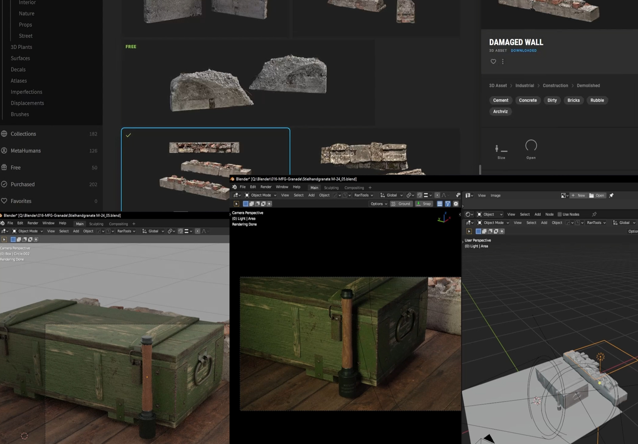Select the FREE concrete chunks asset thumbnail

(248, 83)
